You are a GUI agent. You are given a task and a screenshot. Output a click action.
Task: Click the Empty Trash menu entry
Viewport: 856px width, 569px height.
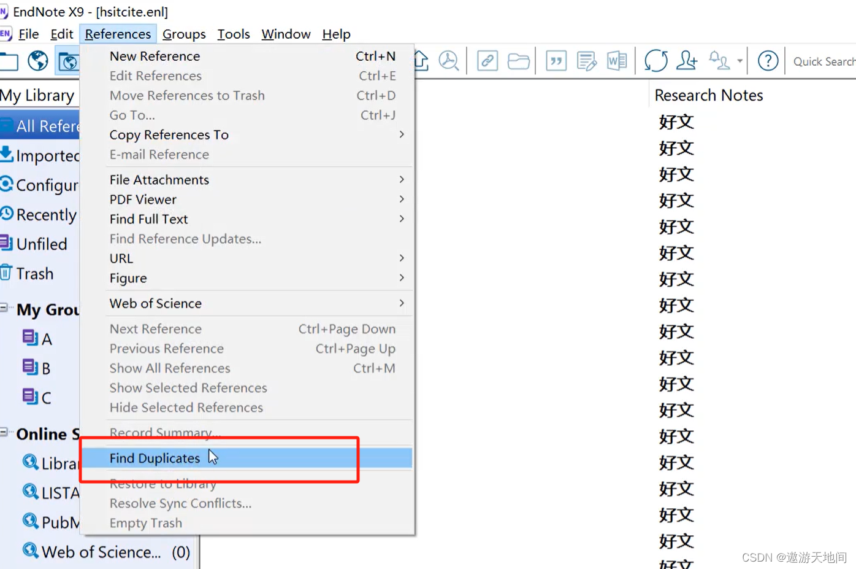pos(248,523)
